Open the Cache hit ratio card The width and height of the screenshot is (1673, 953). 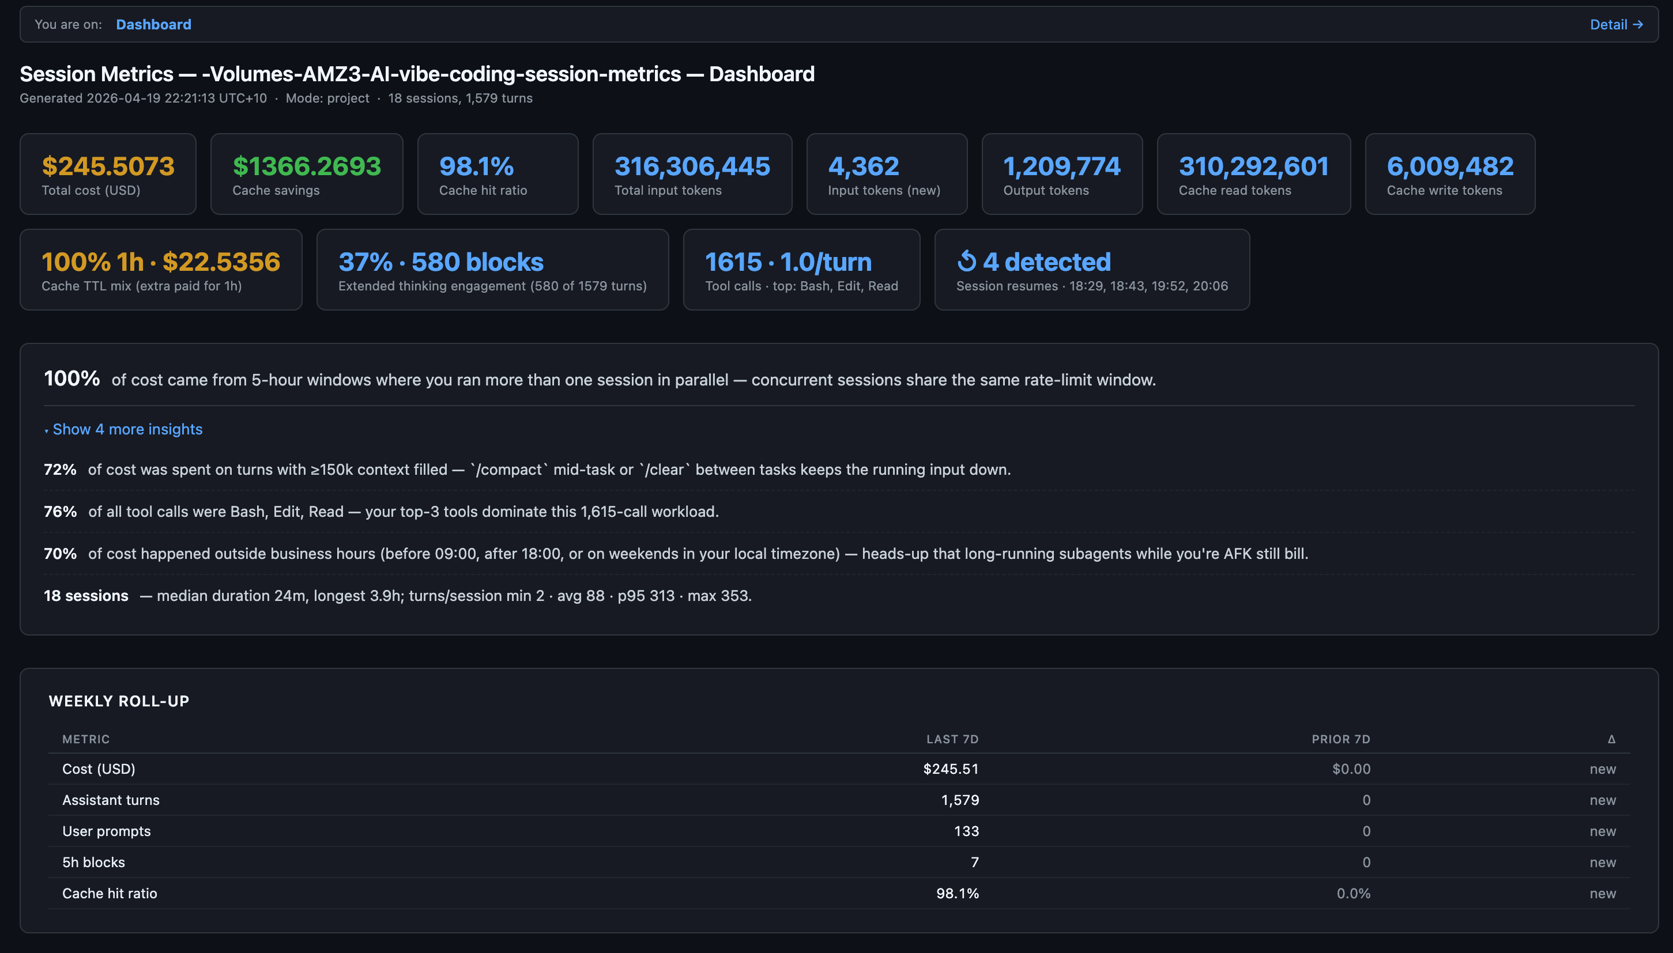[497, 174]
